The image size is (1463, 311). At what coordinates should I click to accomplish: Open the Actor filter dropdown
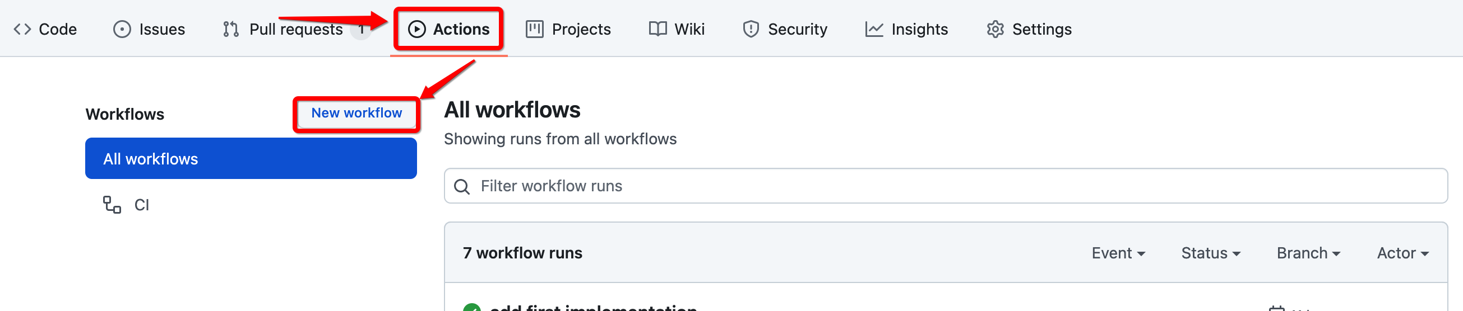pos(1402,253)
